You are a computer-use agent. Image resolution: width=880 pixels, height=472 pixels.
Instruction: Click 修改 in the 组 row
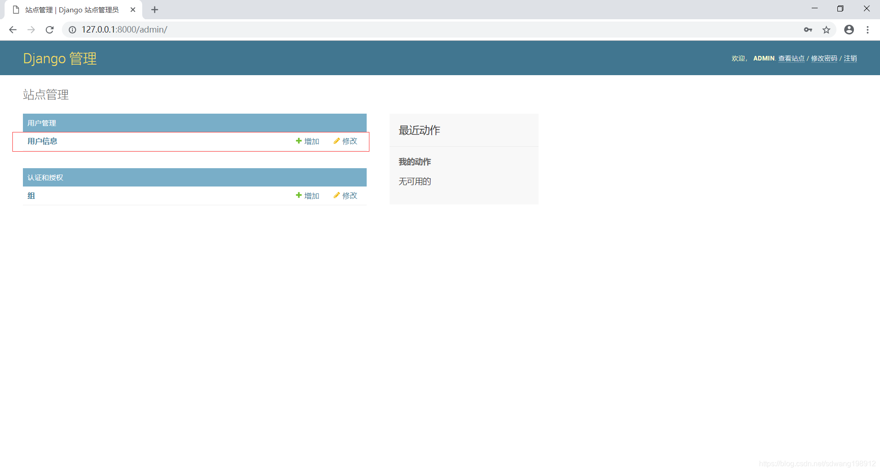[346, 196]
